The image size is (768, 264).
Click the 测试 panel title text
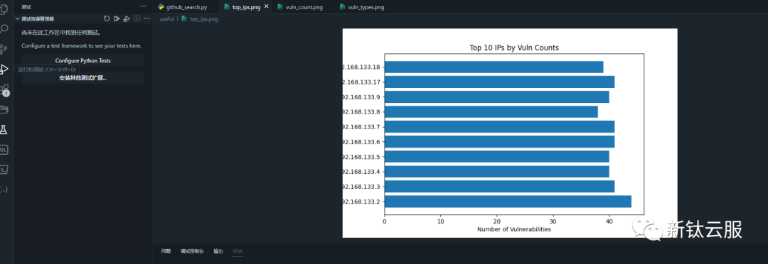pyautogui.click(x=26, y=7)
